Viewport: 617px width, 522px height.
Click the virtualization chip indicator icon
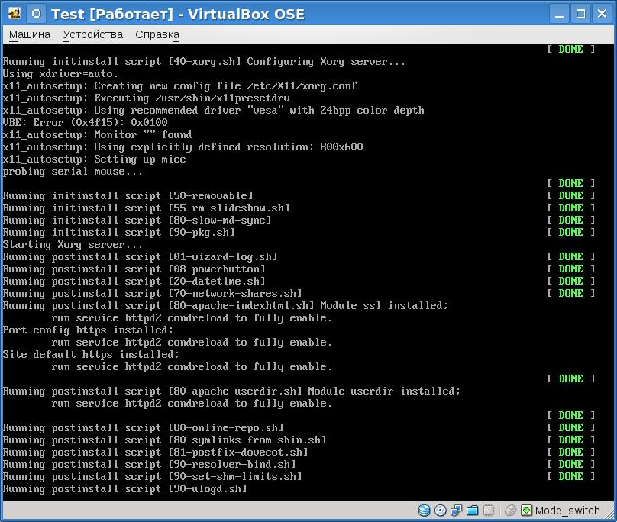click(x=490, y=511)
